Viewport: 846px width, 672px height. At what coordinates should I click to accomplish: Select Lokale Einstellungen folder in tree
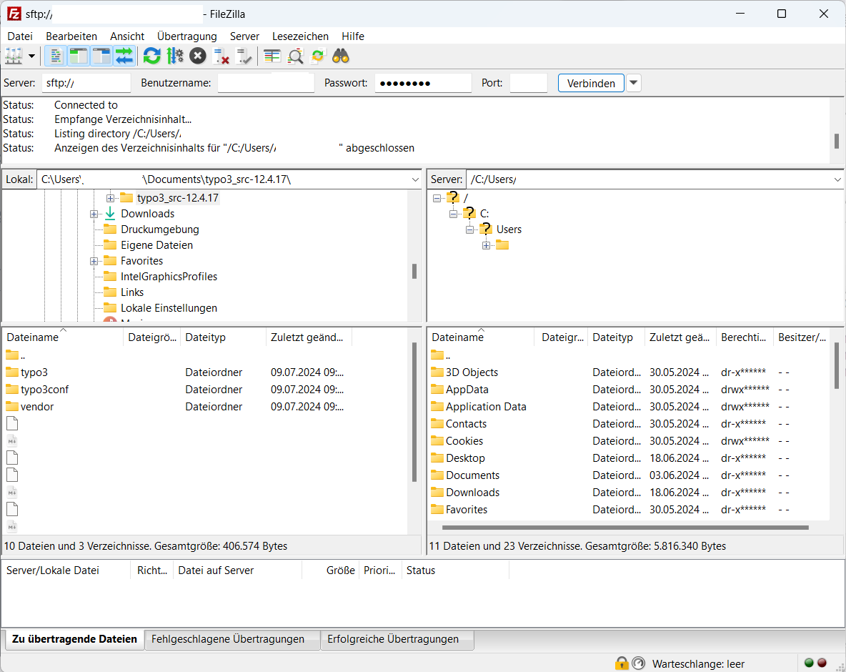click(169, 307)
